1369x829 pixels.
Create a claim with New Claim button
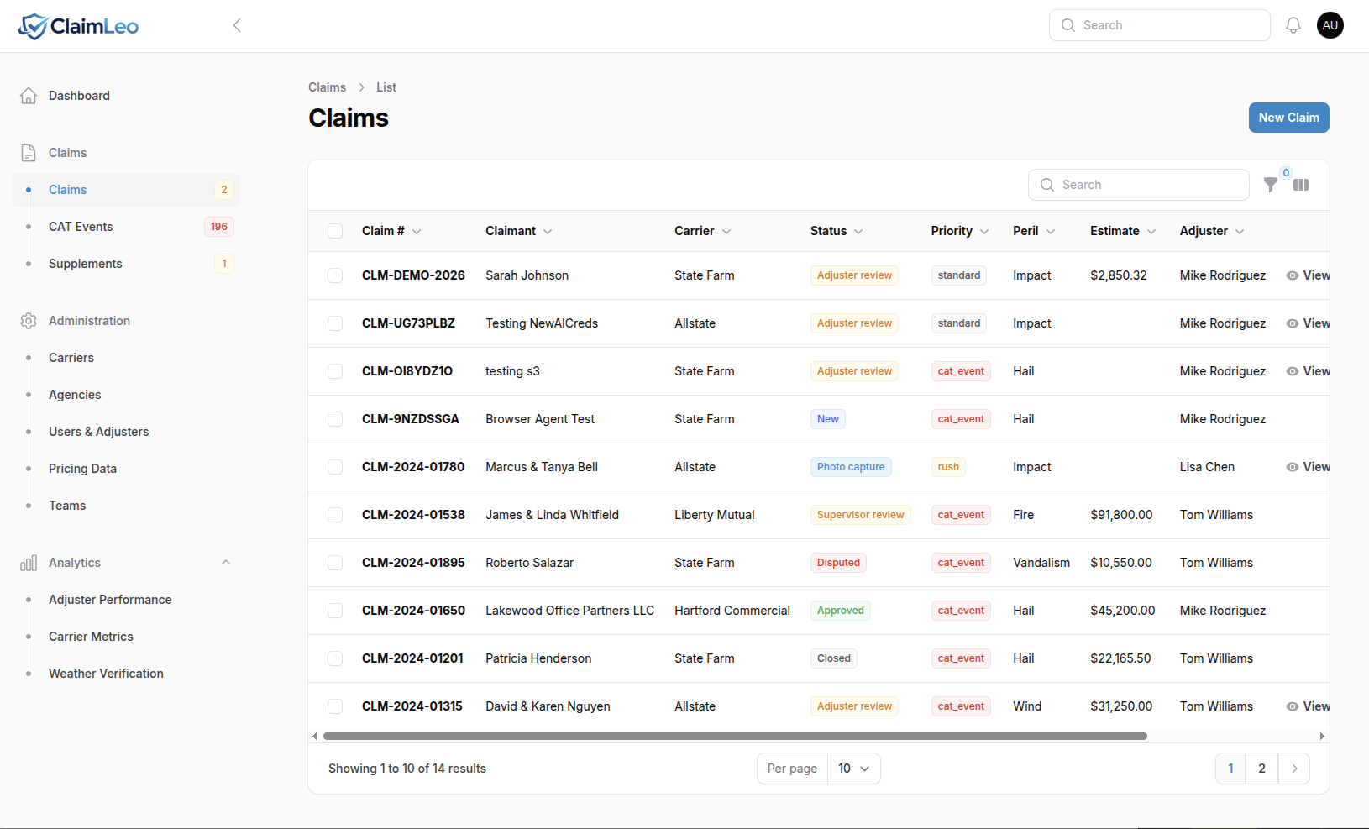coord(1288,118)
